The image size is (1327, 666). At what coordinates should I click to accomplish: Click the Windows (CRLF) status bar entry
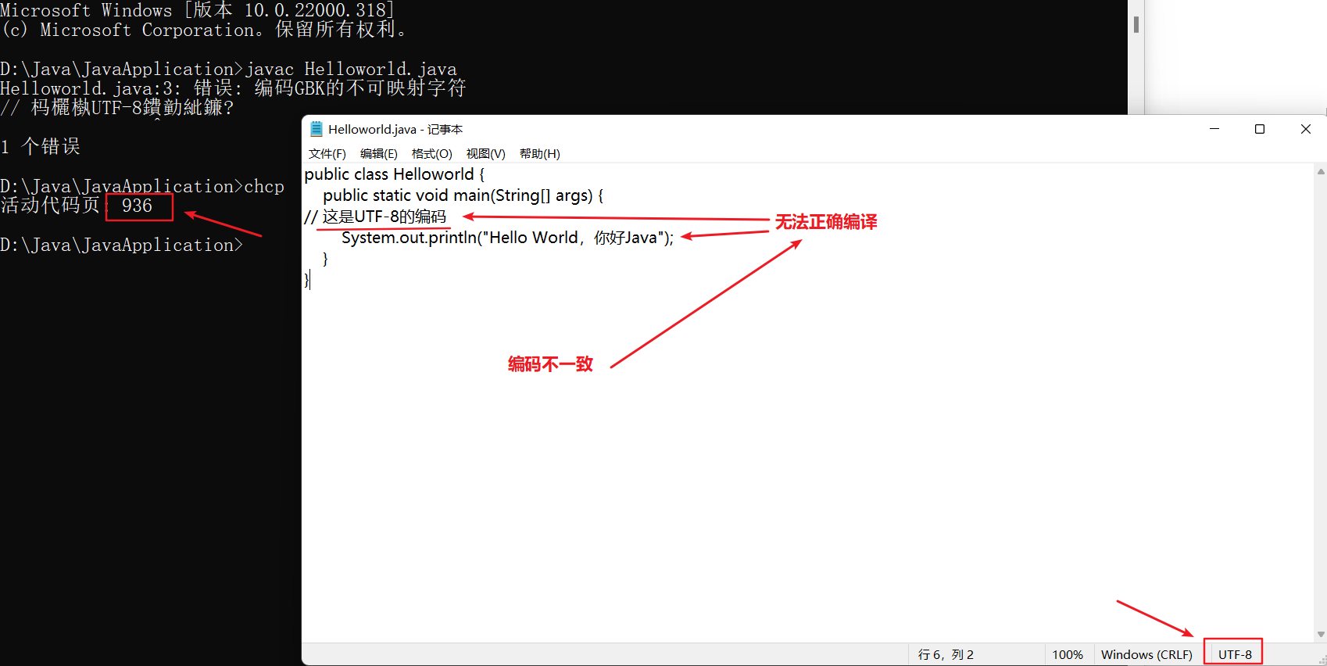tap(1146, 654)
